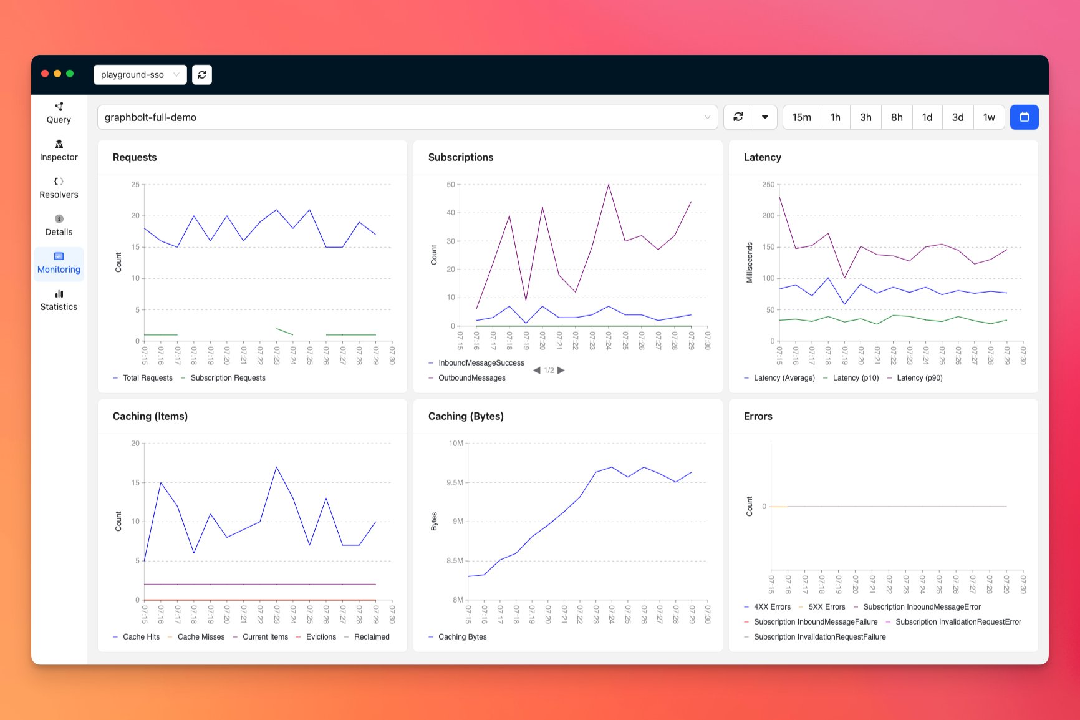Toggle Latency (Average) series
This screenshot has width=1080, height=720.
click(779, 378)
